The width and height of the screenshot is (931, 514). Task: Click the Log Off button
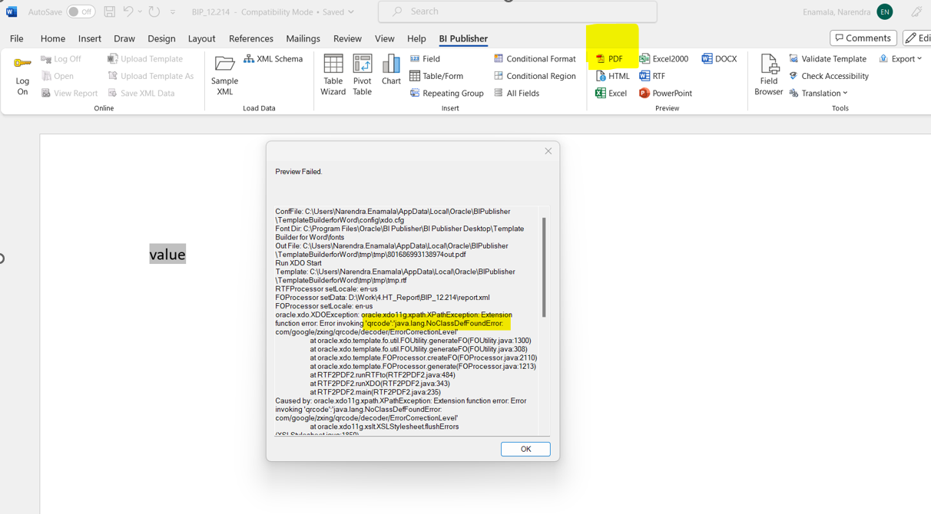click(61, 59)
